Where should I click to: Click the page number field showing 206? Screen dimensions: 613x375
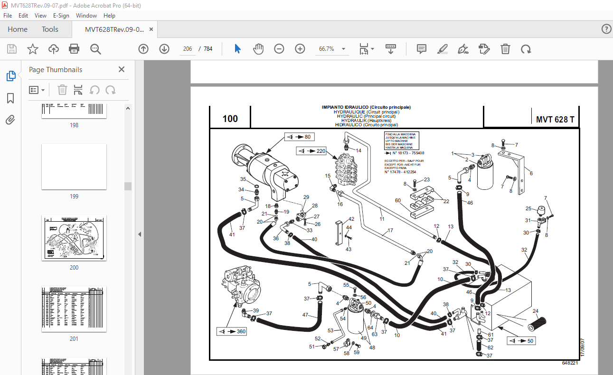click(188, 49)
